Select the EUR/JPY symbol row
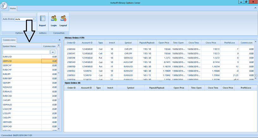258x138 pixels. [30, 74]
